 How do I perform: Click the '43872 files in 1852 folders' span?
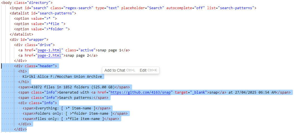pos(74,87)
